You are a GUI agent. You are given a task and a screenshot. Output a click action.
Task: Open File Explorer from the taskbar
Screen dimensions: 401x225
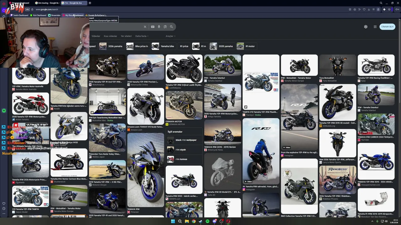tap(187, 221)
